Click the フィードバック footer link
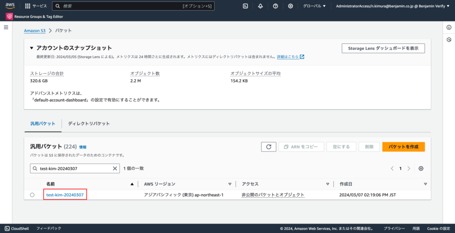The width and height of the screenshot is (455, 233). [49, 229]
